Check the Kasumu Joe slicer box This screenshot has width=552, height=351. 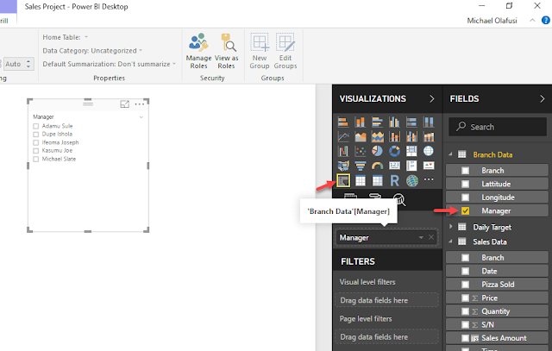36,151
